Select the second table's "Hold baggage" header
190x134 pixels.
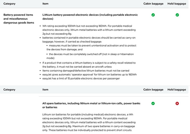pyautogui.click(x=177, y=90)
